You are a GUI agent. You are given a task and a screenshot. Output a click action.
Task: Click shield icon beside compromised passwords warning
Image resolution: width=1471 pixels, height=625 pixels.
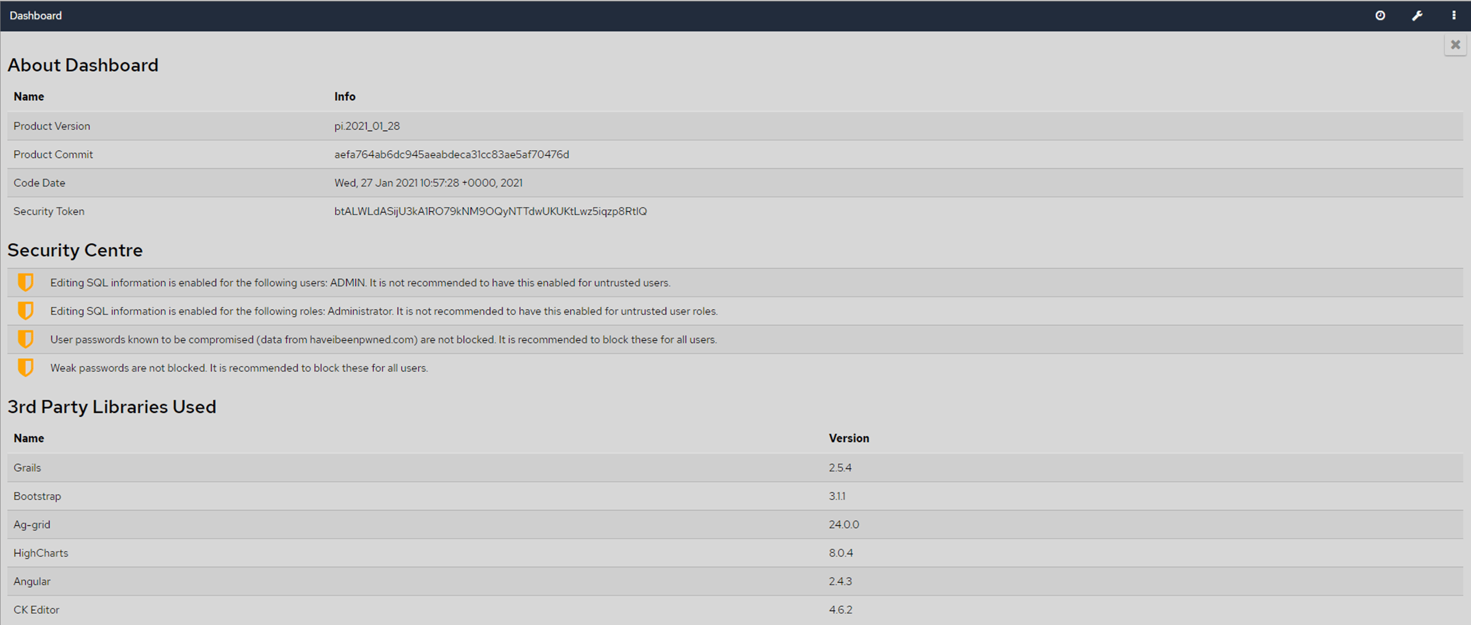point(26,340)
